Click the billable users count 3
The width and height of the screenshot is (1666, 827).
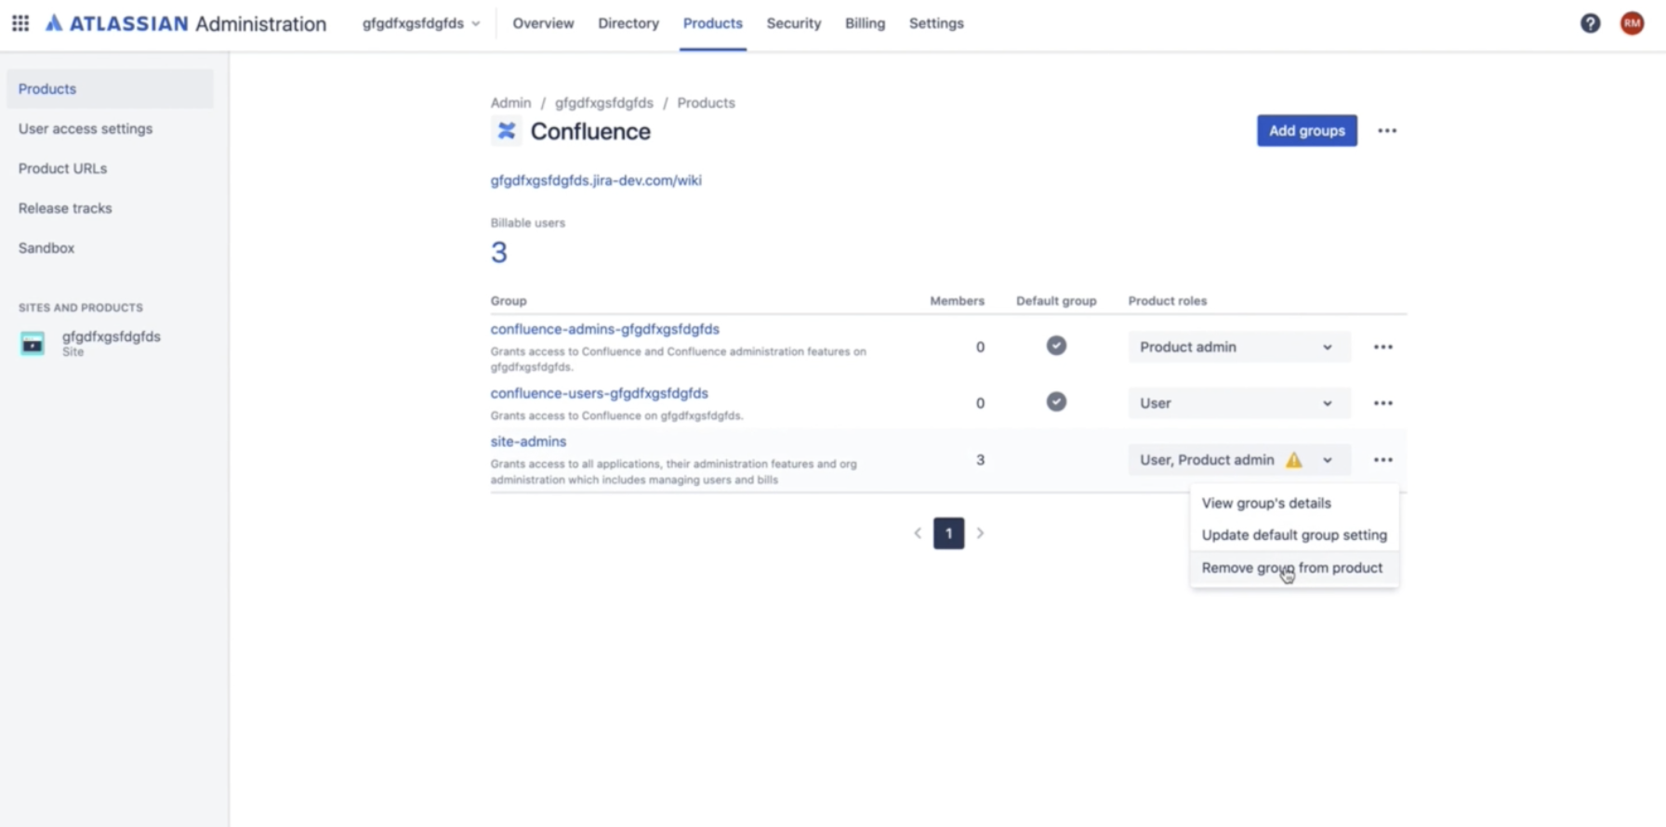[499, 253]
